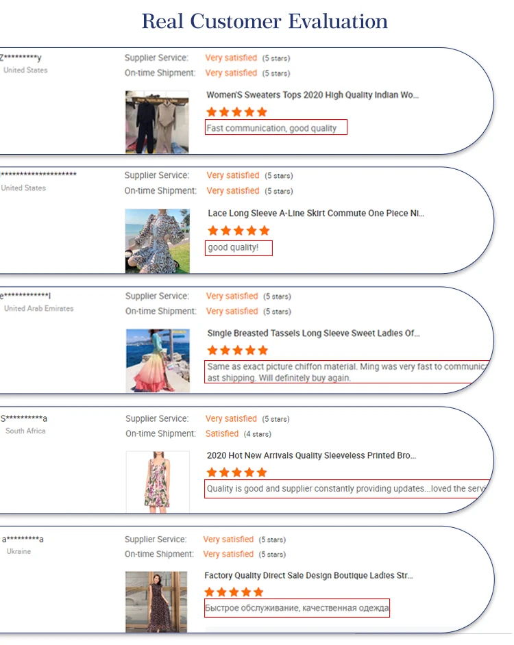514x645 pixels.
Task: Click reviewer name S**********a
Action: click(24, 419)
